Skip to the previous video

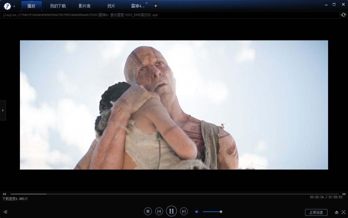(159, 211)
